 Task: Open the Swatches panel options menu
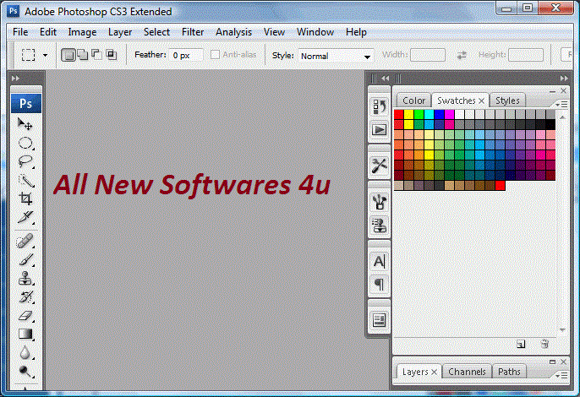561,105
